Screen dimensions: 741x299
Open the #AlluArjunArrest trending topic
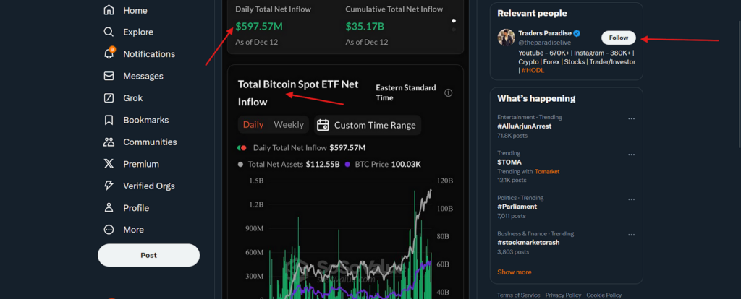pyautogui.click(x=524, y=126)
